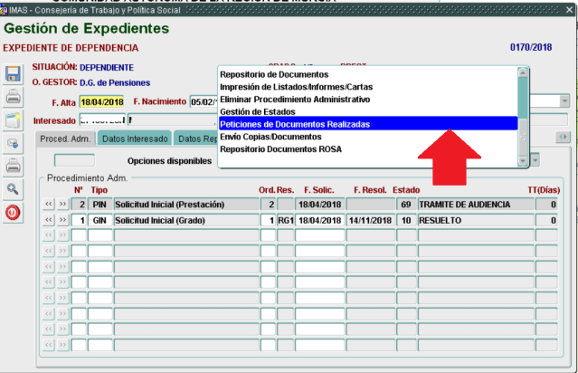Click the '<<' button on the PIN row
This screenshot has height=373, width=578.
point(50,205)
